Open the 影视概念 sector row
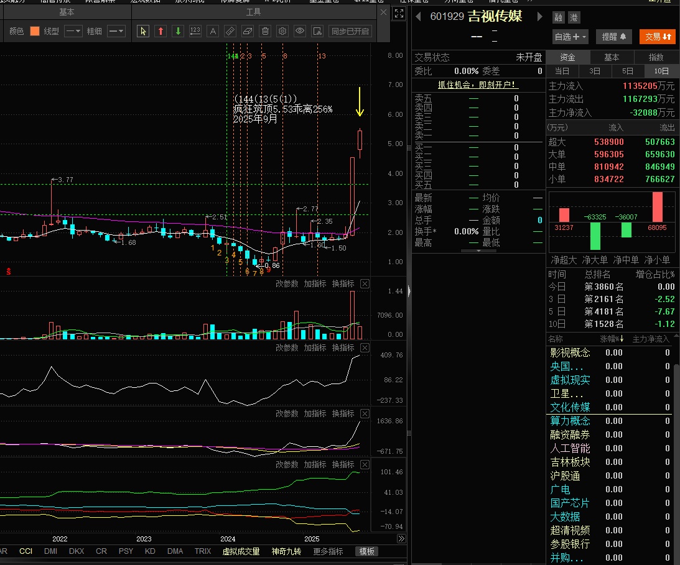This screenshot has height=565, width=680. click(x=610, y=352)
